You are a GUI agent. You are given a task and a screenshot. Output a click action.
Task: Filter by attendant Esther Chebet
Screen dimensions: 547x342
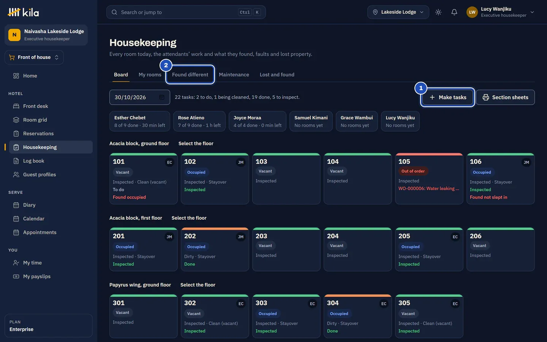140,121
